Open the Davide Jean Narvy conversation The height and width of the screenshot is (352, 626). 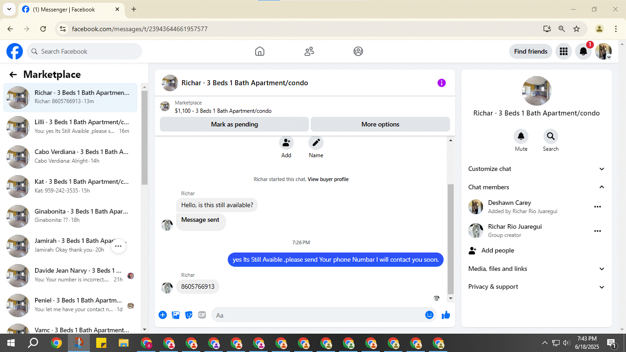pyautogui.click(x=71, y=275)
